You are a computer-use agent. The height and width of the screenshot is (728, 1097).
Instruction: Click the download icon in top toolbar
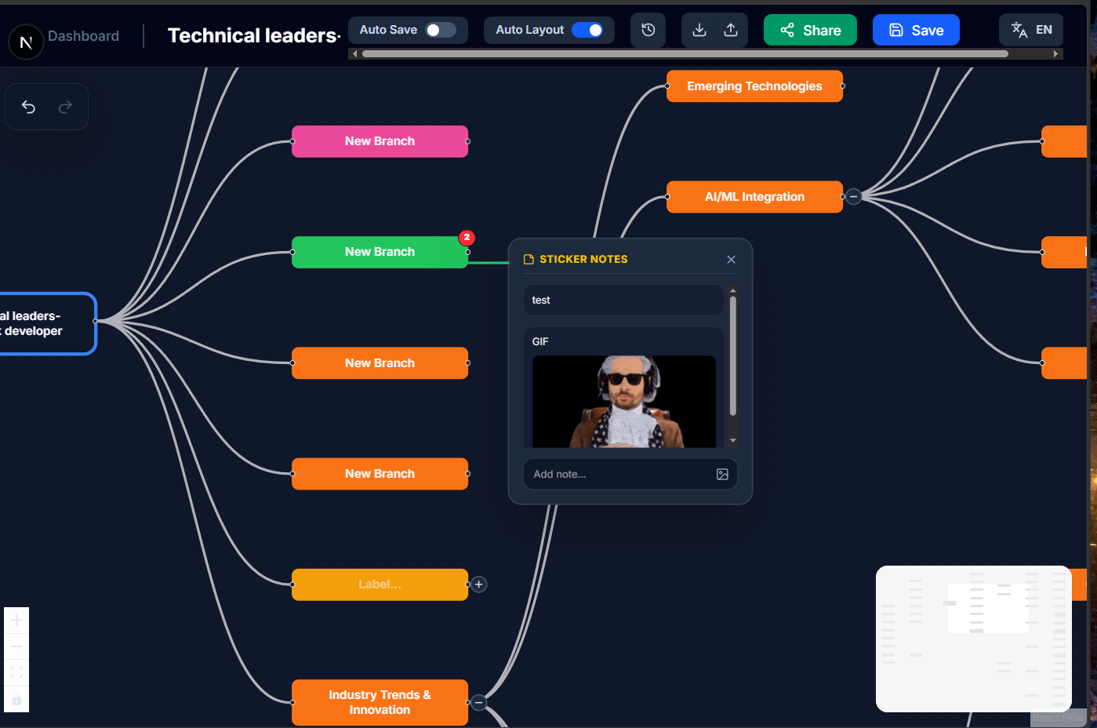(699, 30)
